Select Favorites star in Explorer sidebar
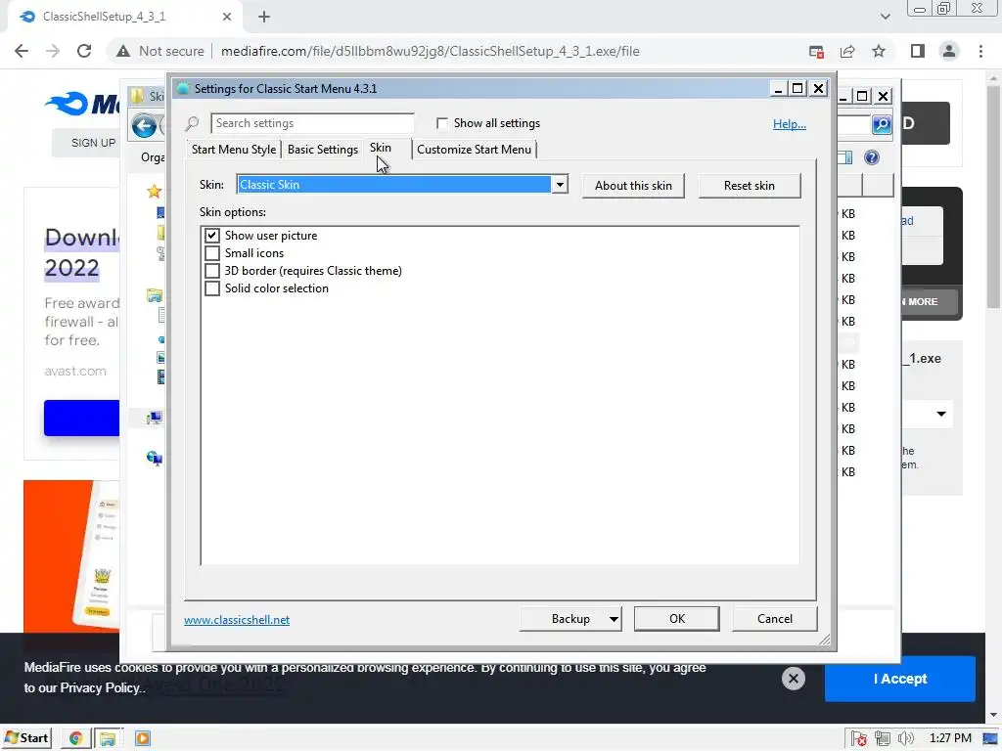This screenshot has height=751, width=1002. (154, 191)
